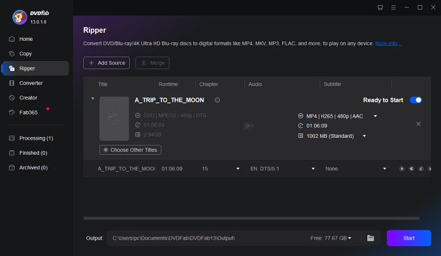Open the chapter 15 dropdown
Screen dimensions: 441x256
pyautogui.click(x=238, y=169)
